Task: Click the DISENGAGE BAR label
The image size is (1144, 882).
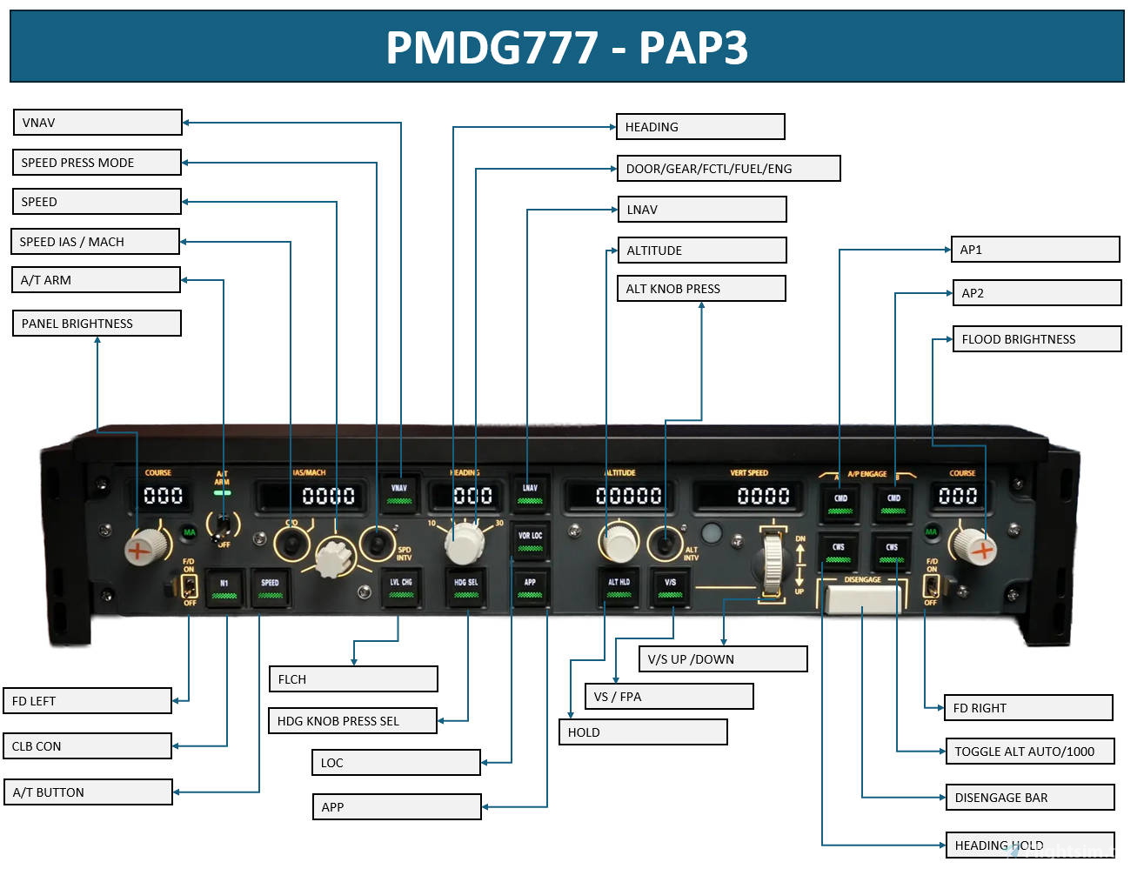Action: [1030, 798]
